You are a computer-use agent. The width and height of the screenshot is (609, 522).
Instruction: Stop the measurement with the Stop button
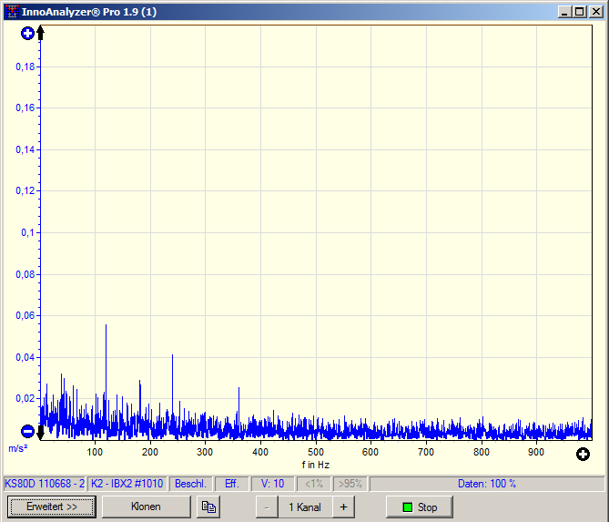click(x=420, y=507)
